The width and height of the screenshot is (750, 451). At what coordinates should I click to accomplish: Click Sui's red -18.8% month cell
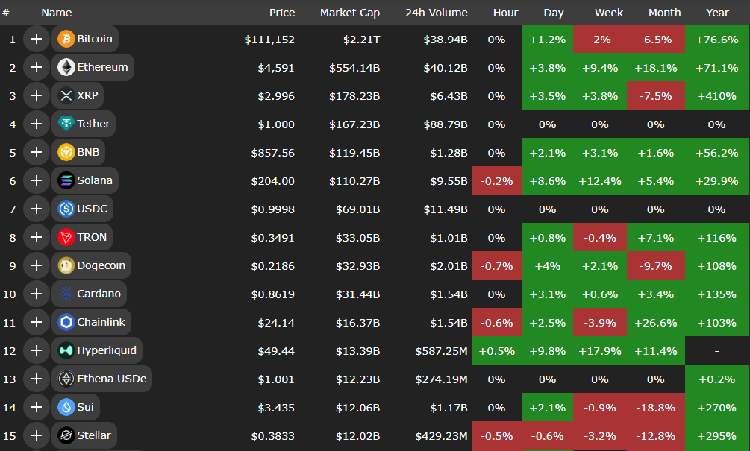coord(655,408)
